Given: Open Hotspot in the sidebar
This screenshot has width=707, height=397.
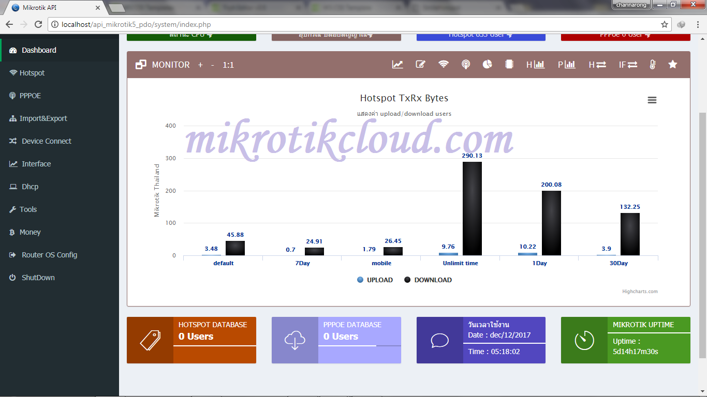Looking at the screenshot, I should [x=60, y=73].
